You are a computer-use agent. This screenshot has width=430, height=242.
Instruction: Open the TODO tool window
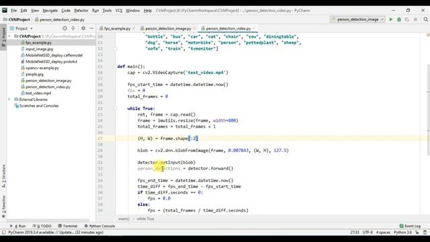(42, 226)
